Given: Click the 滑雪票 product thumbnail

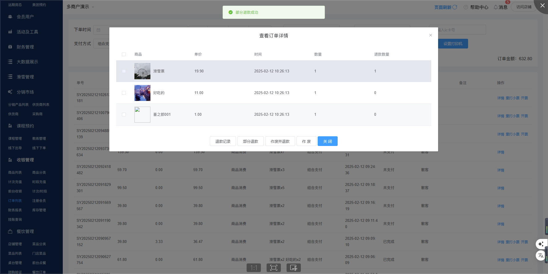Looking at the screenshot, I should pyautogui.click(x=142, y=71).
